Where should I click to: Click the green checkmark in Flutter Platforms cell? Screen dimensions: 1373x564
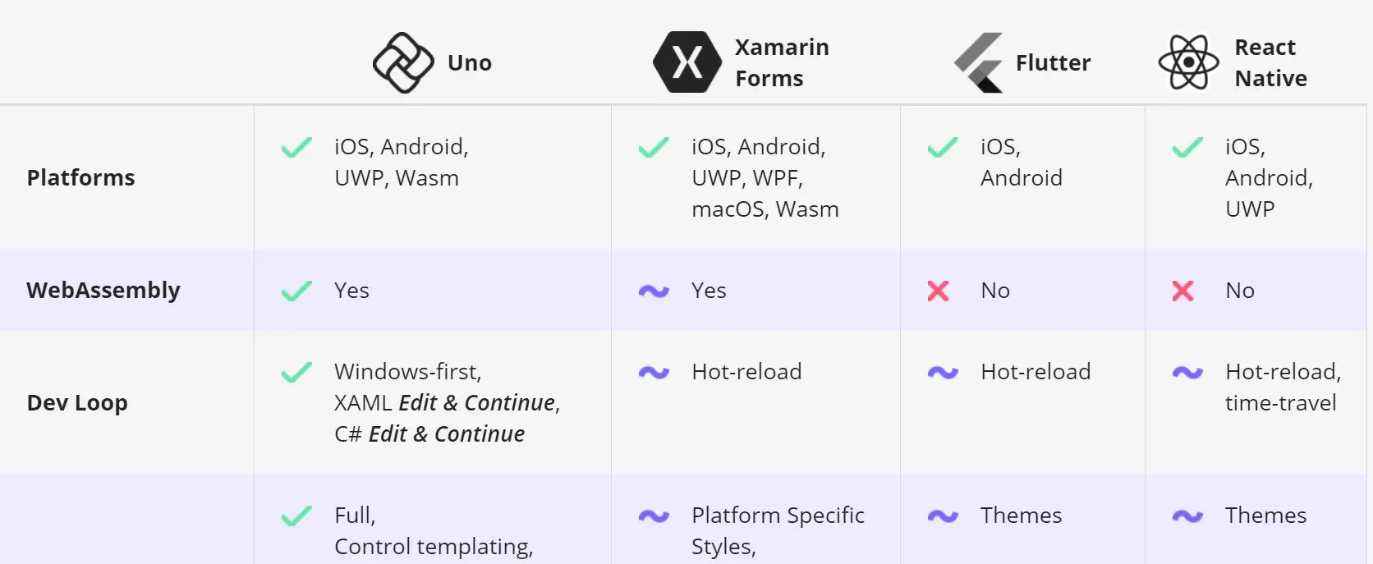tap(943, 147)
